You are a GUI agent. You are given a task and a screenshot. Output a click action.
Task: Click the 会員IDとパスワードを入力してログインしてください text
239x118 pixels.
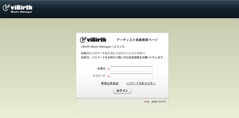(x=113, y=53)
